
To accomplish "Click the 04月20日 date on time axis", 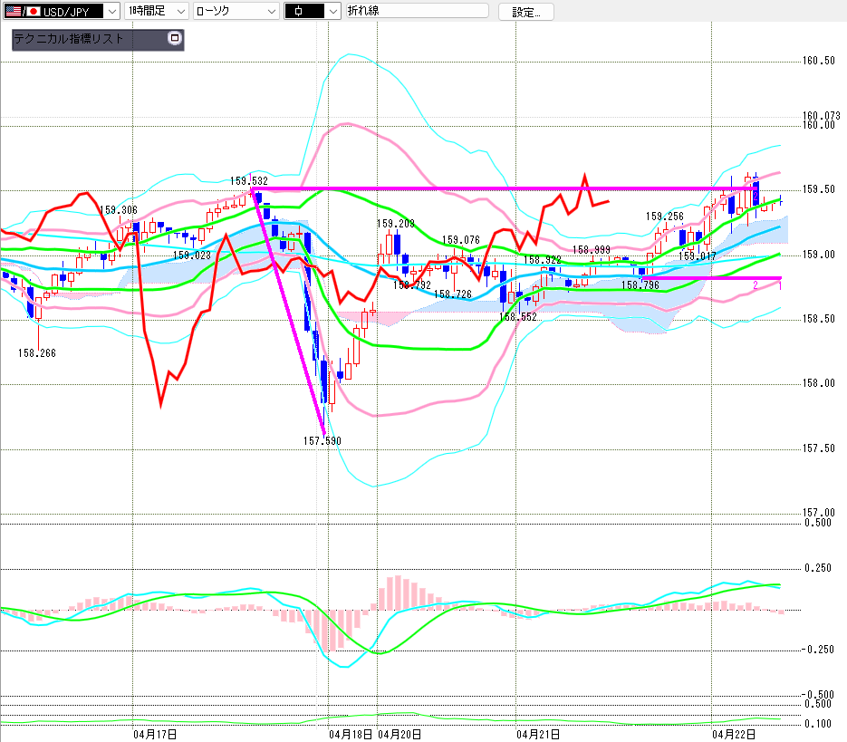I will tap(399, 733).
